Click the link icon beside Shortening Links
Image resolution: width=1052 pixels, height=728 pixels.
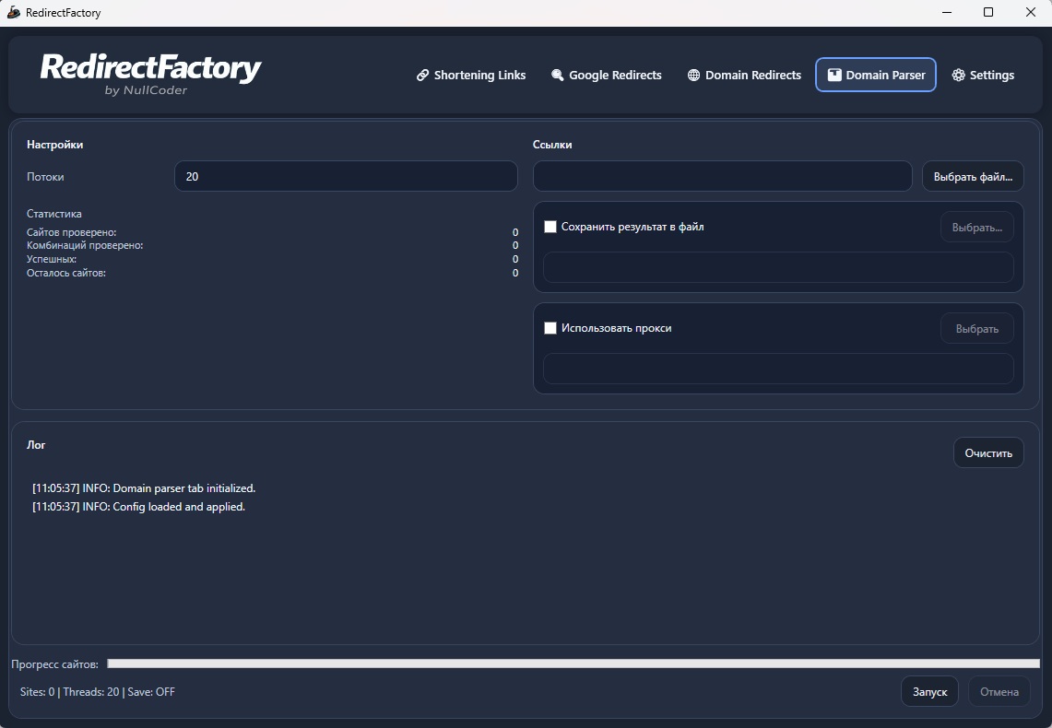coord(422,75)
